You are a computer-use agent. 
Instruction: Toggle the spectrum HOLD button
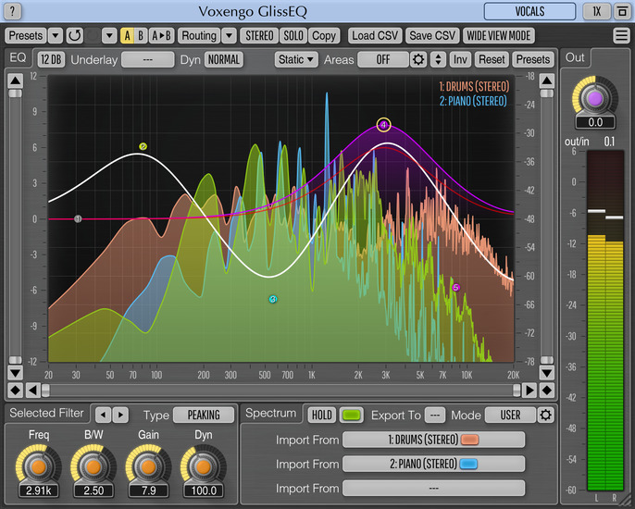[x=321, y=415]
